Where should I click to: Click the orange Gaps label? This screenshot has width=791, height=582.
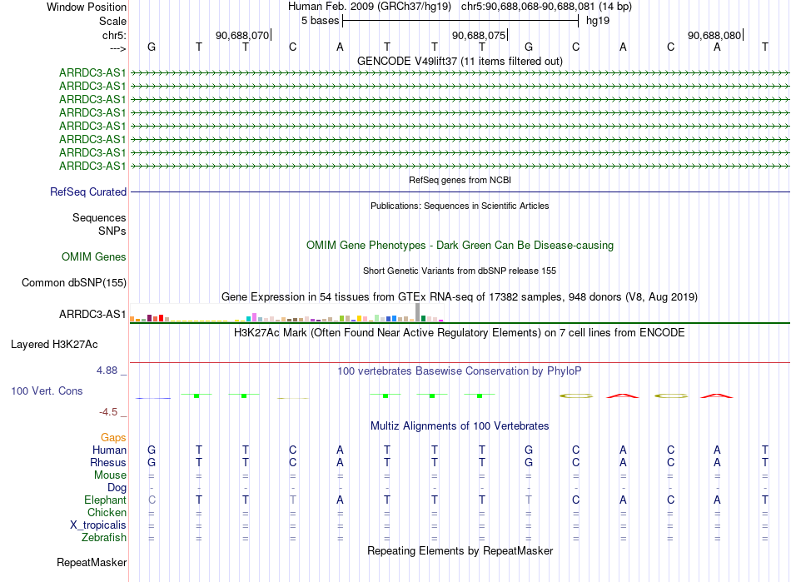coord(113,437)
